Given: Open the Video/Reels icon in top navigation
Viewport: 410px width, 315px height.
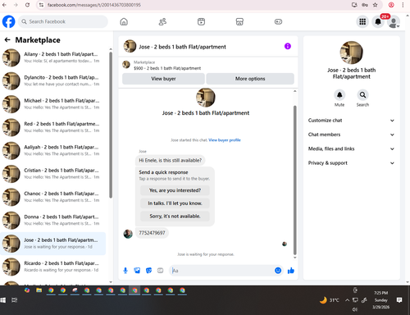Looking at the screenshot, I should pos(201,21).
